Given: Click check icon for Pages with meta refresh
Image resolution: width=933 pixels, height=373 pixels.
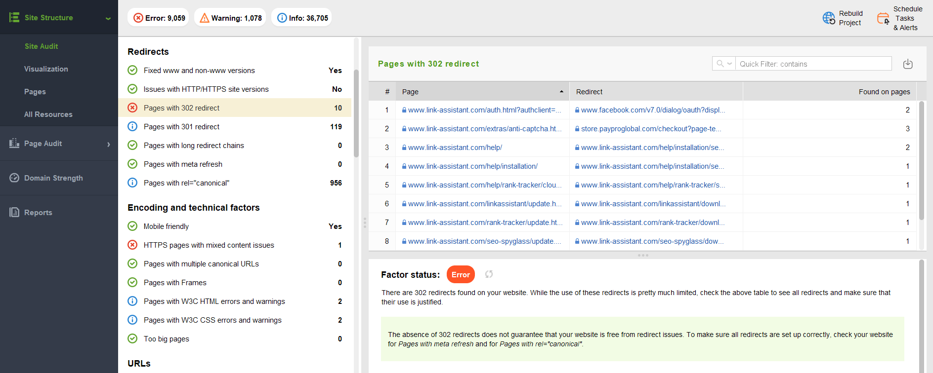Looking at the screenshot, I should tap(132, 164).
